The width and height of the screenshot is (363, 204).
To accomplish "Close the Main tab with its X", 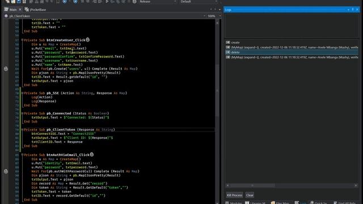I will (20, 10).
